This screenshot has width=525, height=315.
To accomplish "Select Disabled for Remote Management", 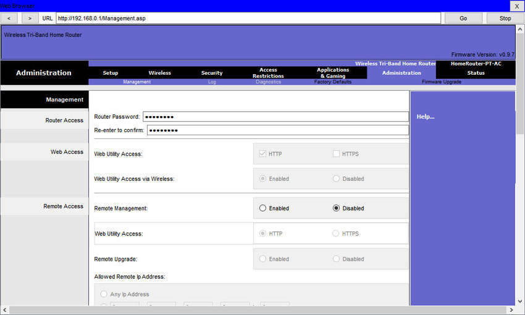I will tap(336, 208).
